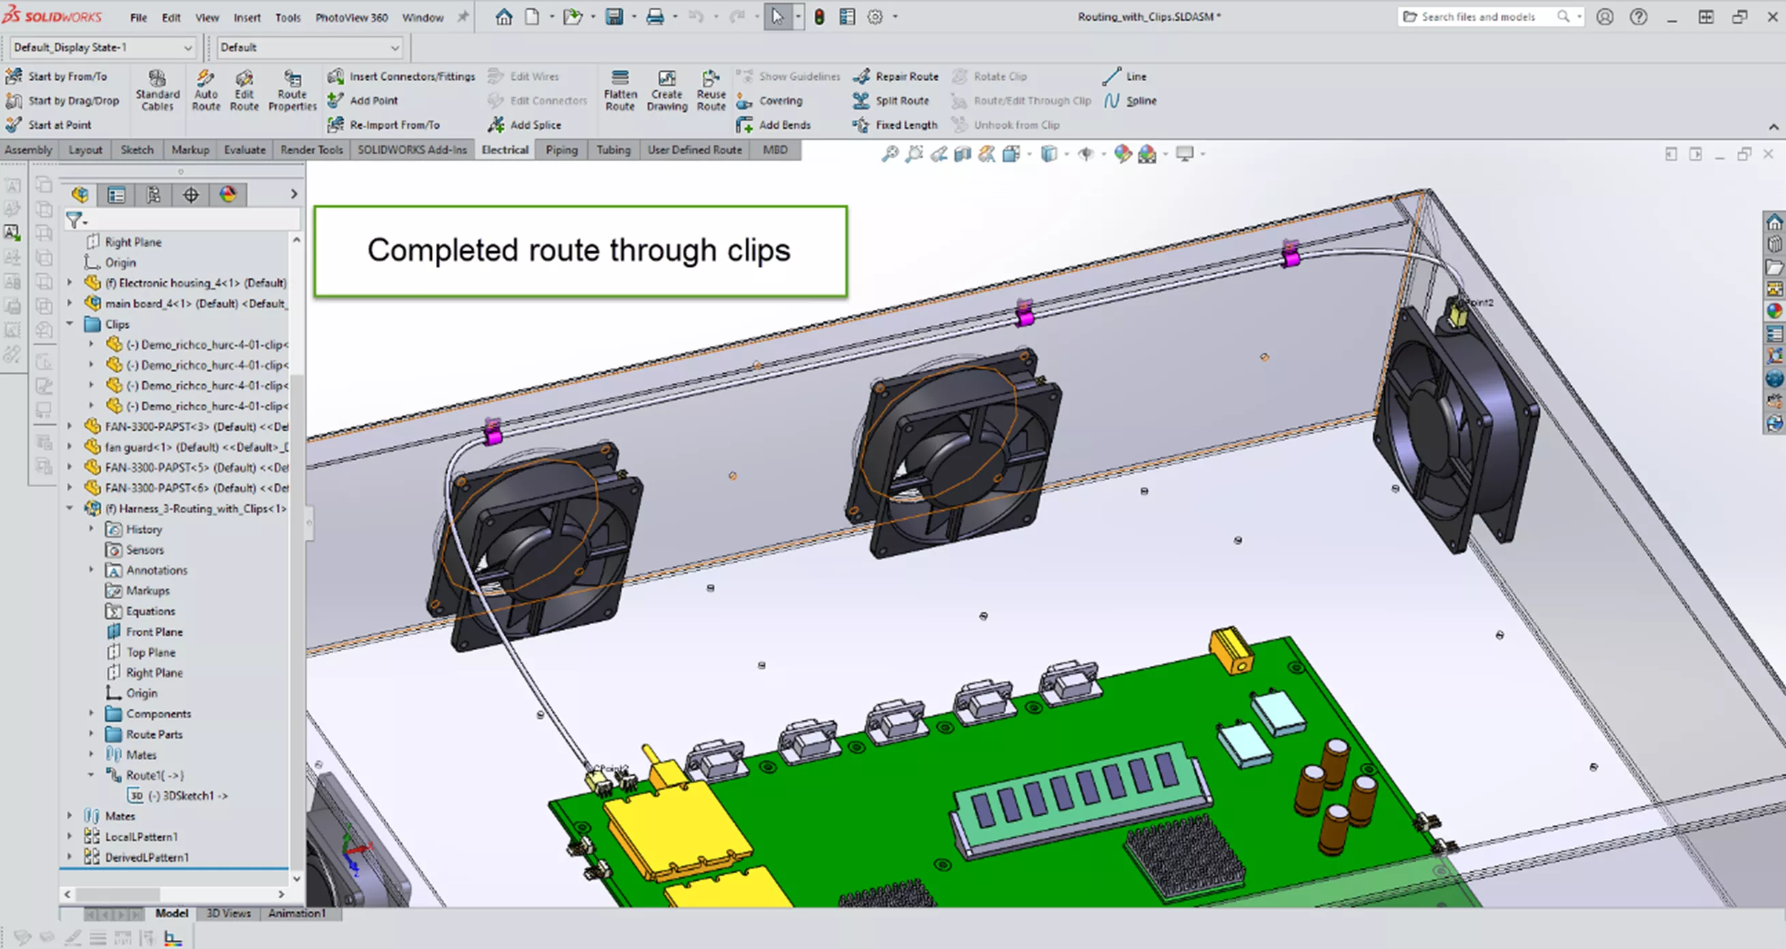
Task: Toggle visibility of main board_4 component
Action: (182, 304)
